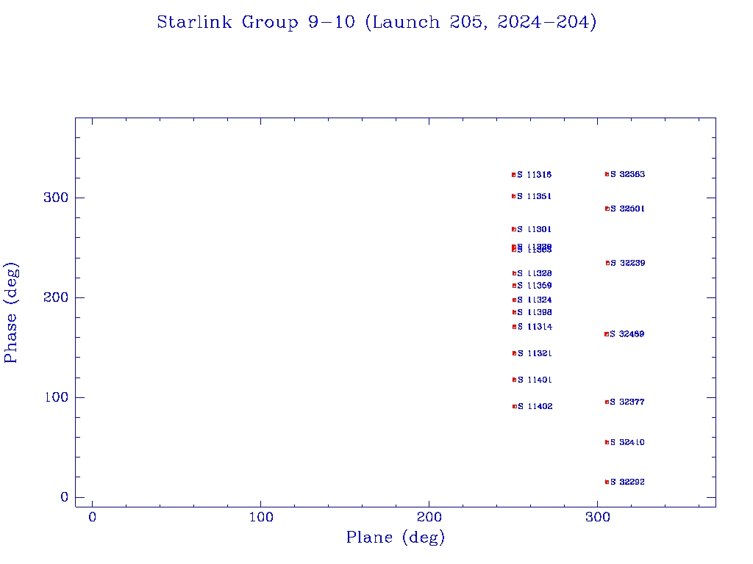This screenshot has height=564, width=753.
Task: Click the Plane axis "0" tick label
Action: [92, 517]
